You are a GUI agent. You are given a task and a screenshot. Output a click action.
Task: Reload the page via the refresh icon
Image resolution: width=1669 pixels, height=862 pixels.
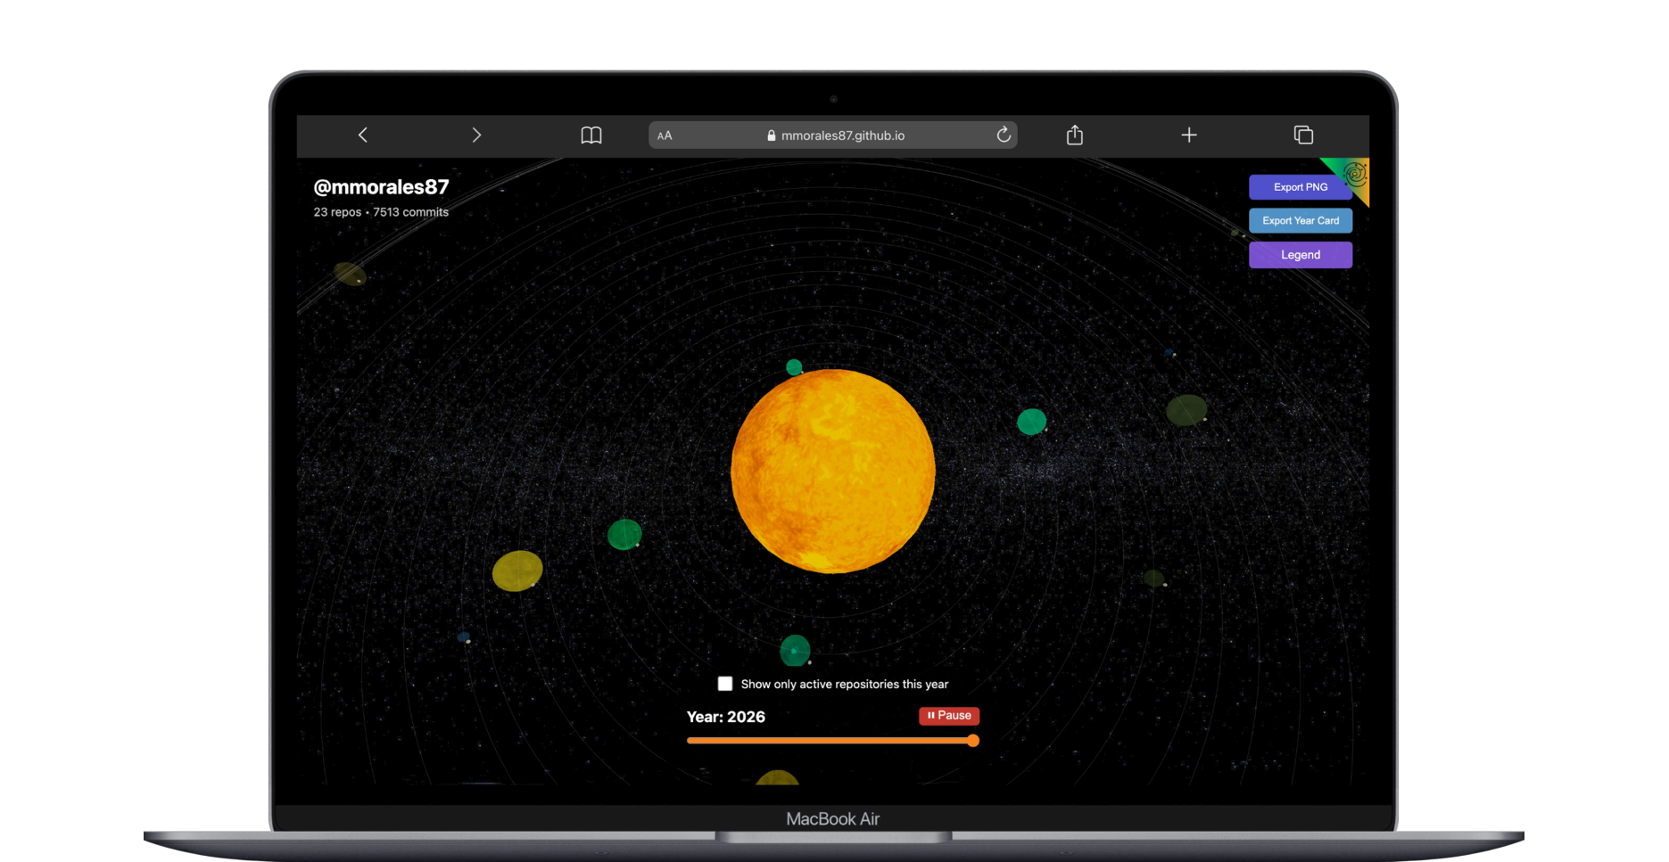click(1003, 135)
